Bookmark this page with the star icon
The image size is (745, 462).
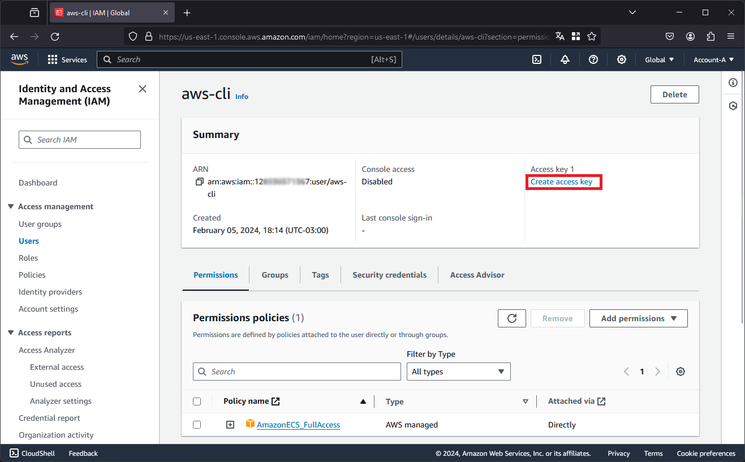pos(592,36)
